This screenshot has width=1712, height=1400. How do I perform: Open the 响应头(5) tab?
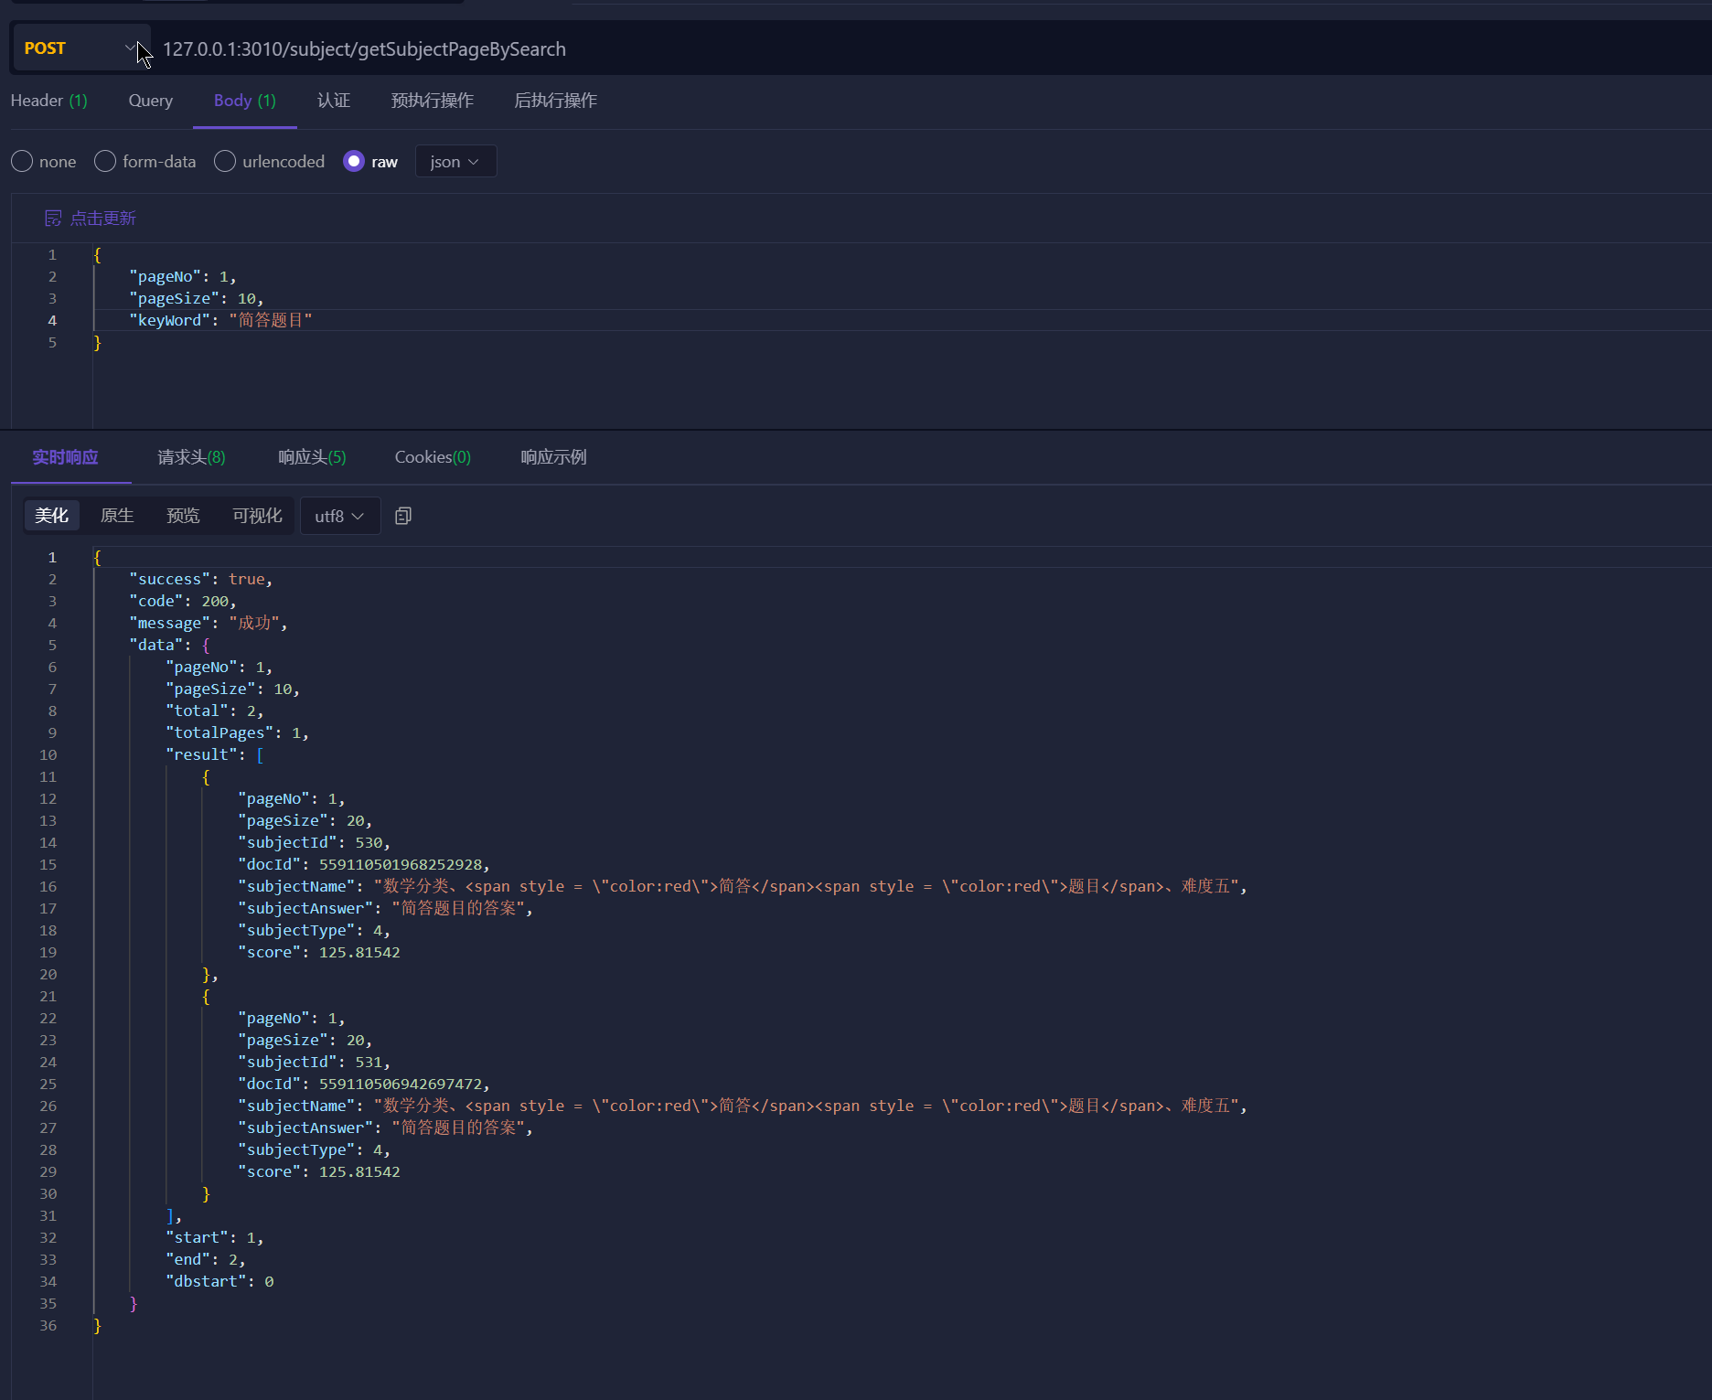(312, 457)
